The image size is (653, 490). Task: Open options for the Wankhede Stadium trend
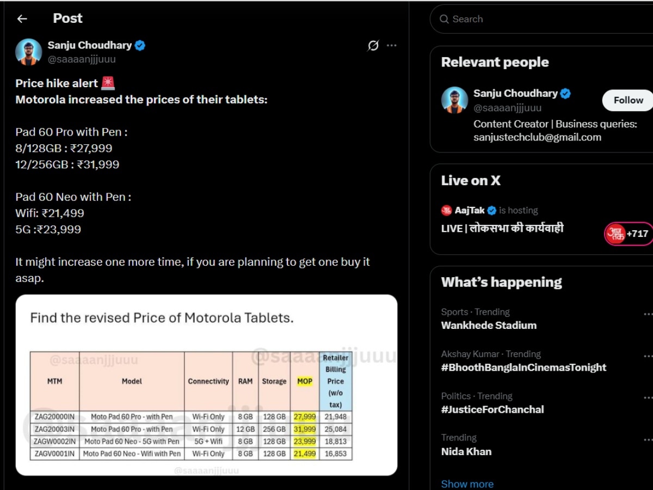coord(648,314)
